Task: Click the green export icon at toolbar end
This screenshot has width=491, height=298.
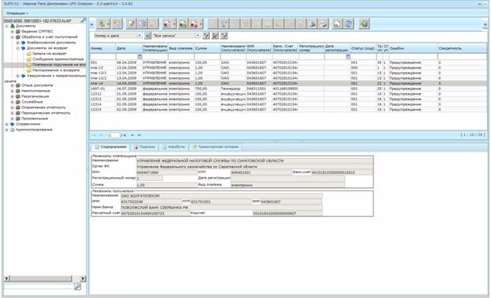Action: pos(364,24)
